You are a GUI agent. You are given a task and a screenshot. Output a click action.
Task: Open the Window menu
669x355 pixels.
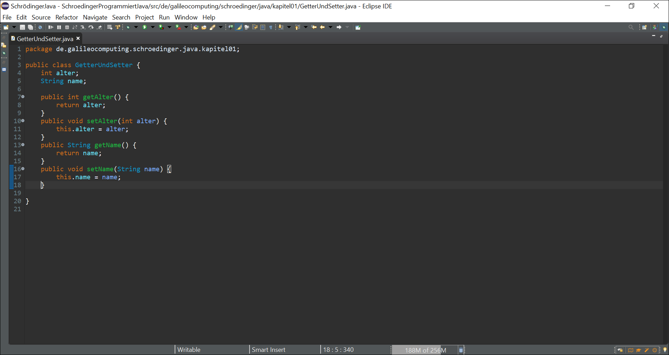[x=186, y=17]
